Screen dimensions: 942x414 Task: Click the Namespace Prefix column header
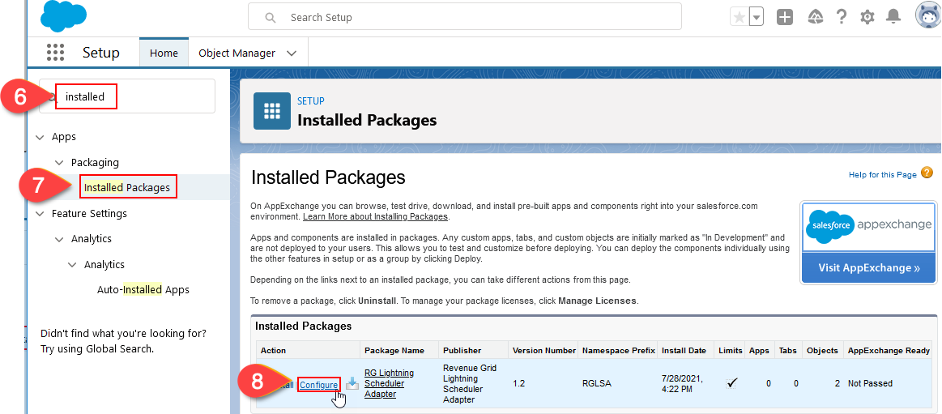(x=618, y=350)
